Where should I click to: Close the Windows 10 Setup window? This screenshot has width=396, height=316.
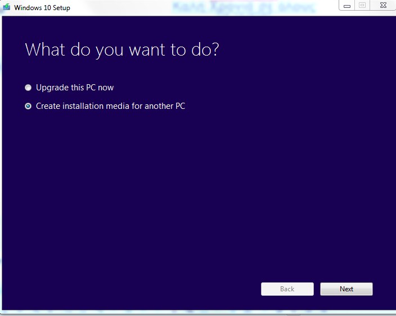tap(383, 5)
